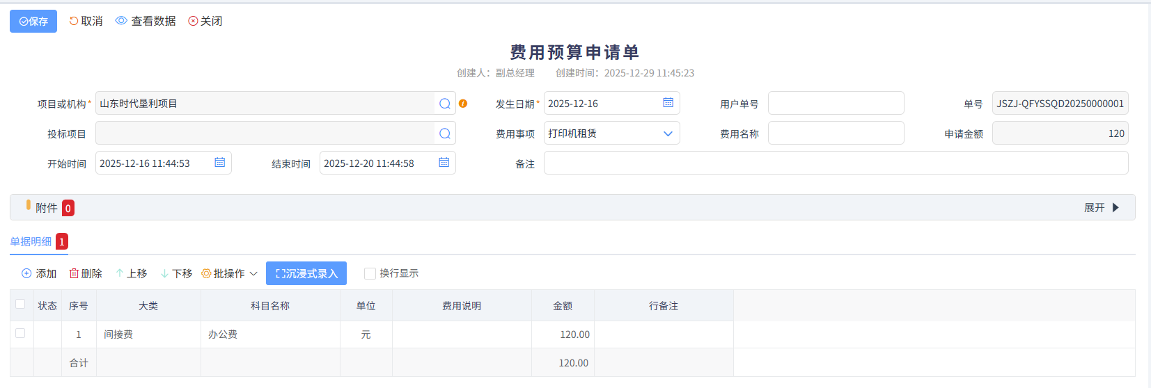
Task: Click into the 备注 input field
Action: coord(836,163)
